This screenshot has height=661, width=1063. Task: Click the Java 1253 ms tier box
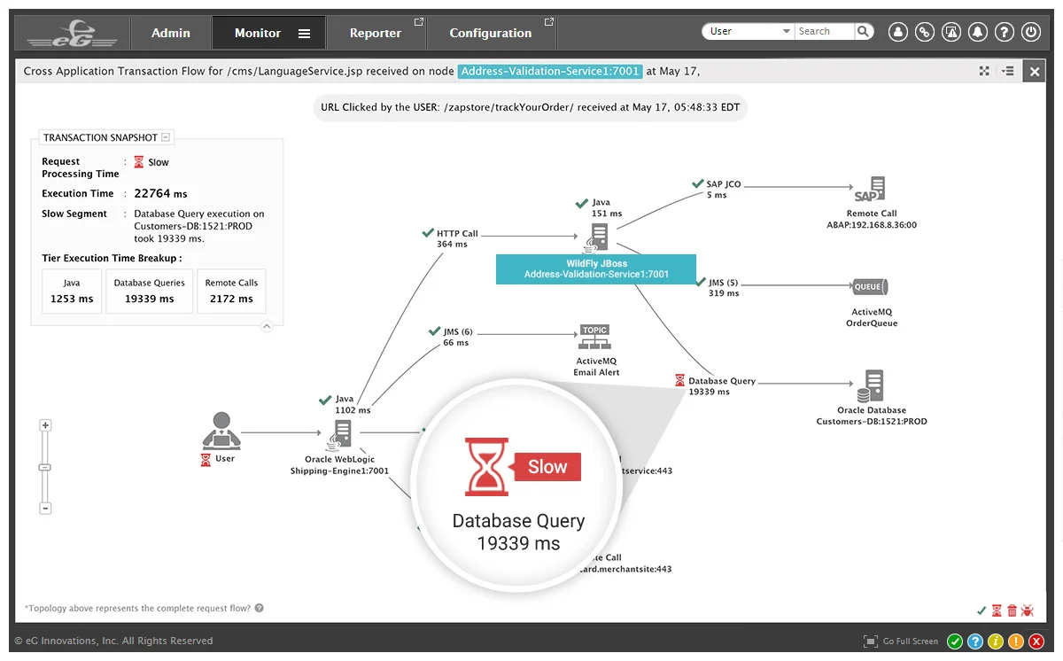click(72, 291)
